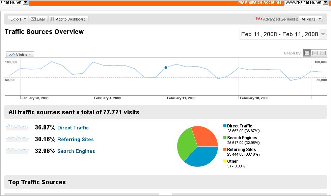Click the Search Engines sparkline thumbnail

(x=17, y=151)
